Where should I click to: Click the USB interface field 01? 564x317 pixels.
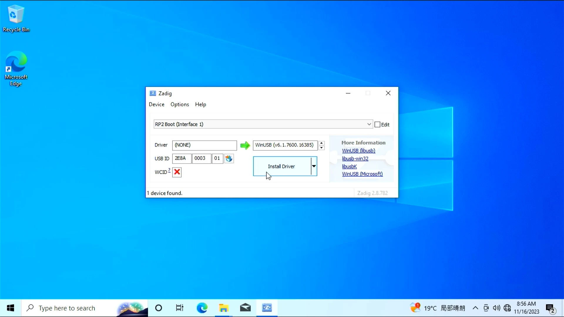217,158
